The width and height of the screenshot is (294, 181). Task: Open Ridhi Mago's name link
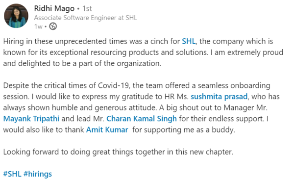tap(54, 9)
